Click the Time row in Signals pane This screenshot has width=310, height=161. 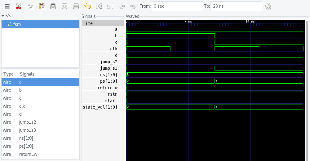103,23
